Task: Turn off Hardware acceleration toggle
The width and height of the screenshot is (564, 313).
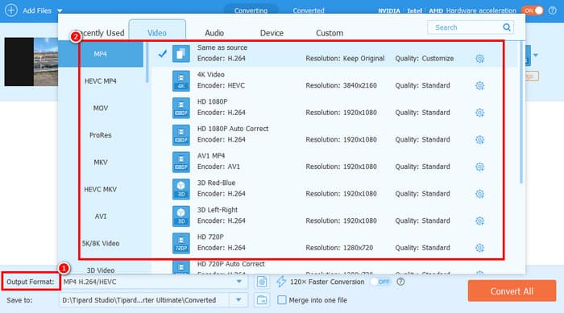Action: (533, 10)
